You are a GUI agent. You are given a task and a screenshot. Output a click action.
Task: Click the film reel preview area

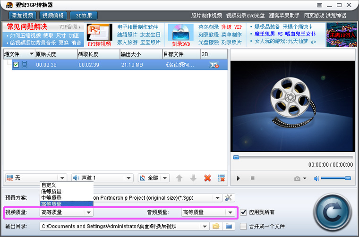(292, 106)
